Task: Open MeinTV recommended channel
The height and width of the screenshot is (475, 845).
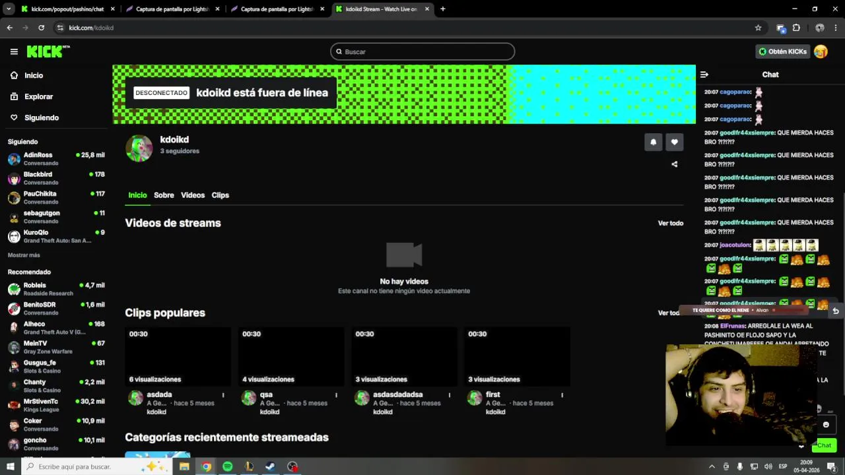Action: pos(55,347)
